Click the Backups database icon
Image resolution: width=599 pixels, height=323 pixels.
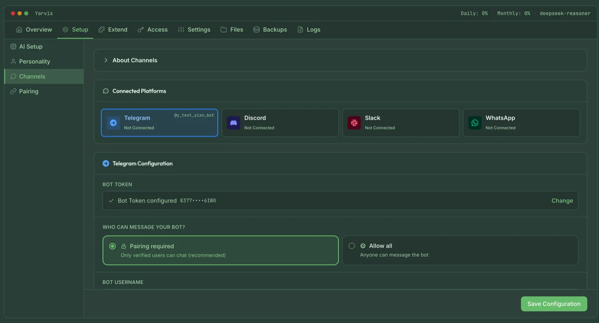[257, 30]
